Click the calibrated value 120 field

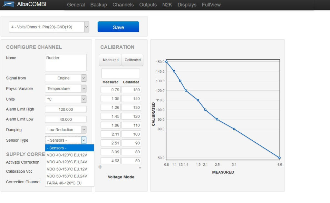point(131,117)
